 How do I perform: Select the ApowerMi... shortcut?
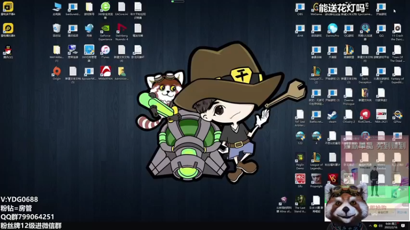pos(89,73)
